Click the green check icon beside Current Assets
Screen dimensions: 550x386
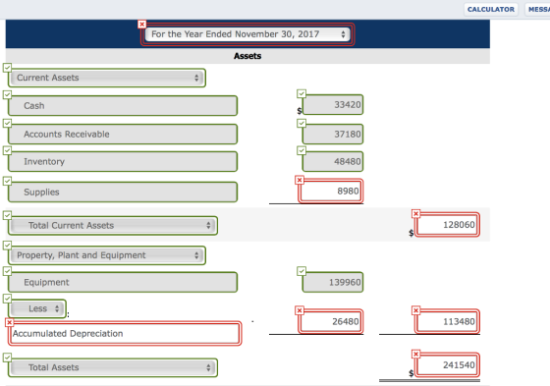[7, 68]
